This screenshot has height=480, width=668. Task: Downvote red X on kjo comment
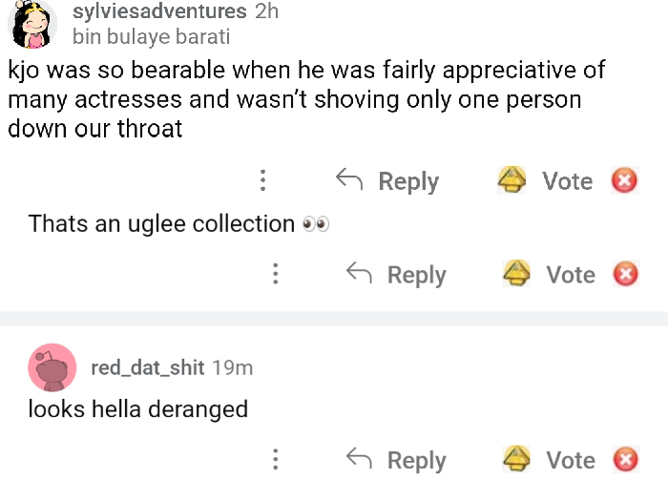624,180
